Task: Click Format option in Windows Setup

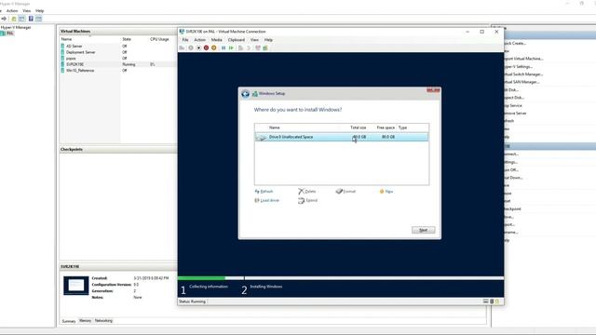Action: coord(345,192)
